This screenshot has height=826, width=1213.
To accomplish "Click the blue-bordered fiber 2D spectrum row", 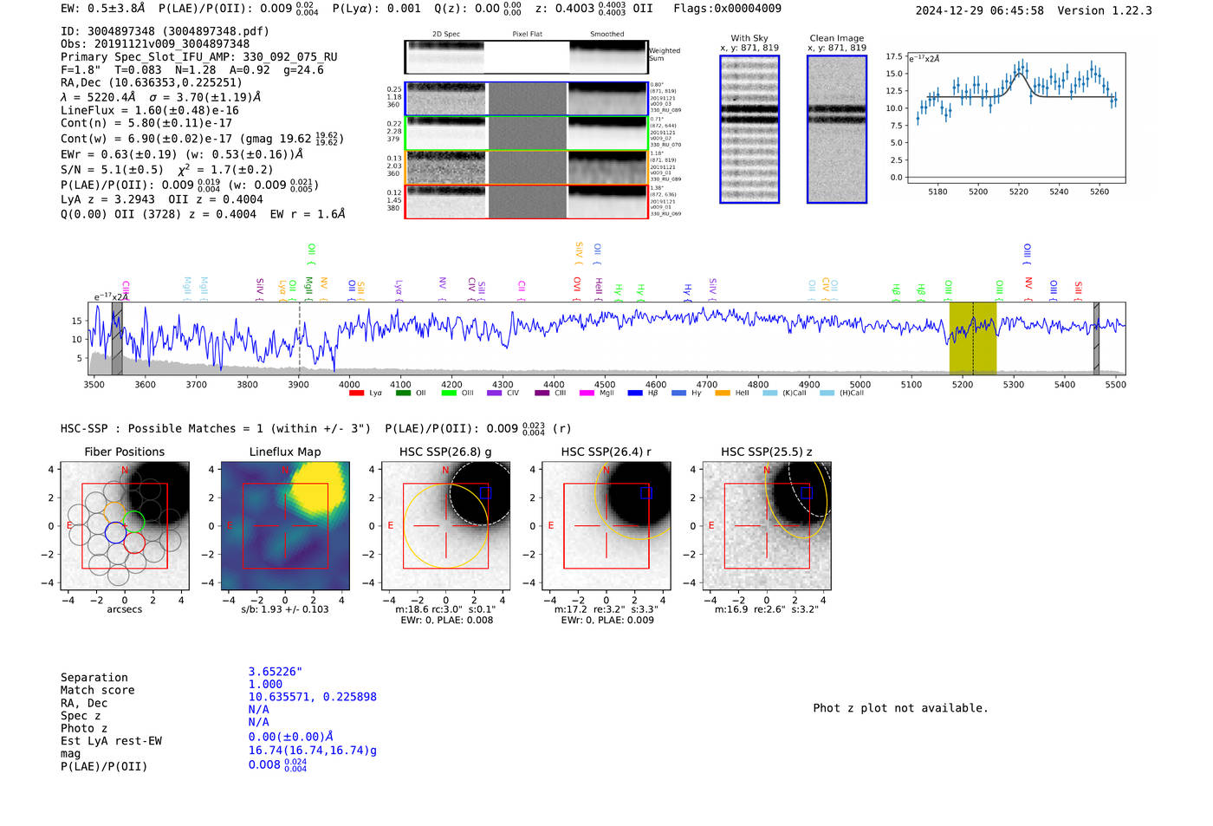I will pos(526,99).
